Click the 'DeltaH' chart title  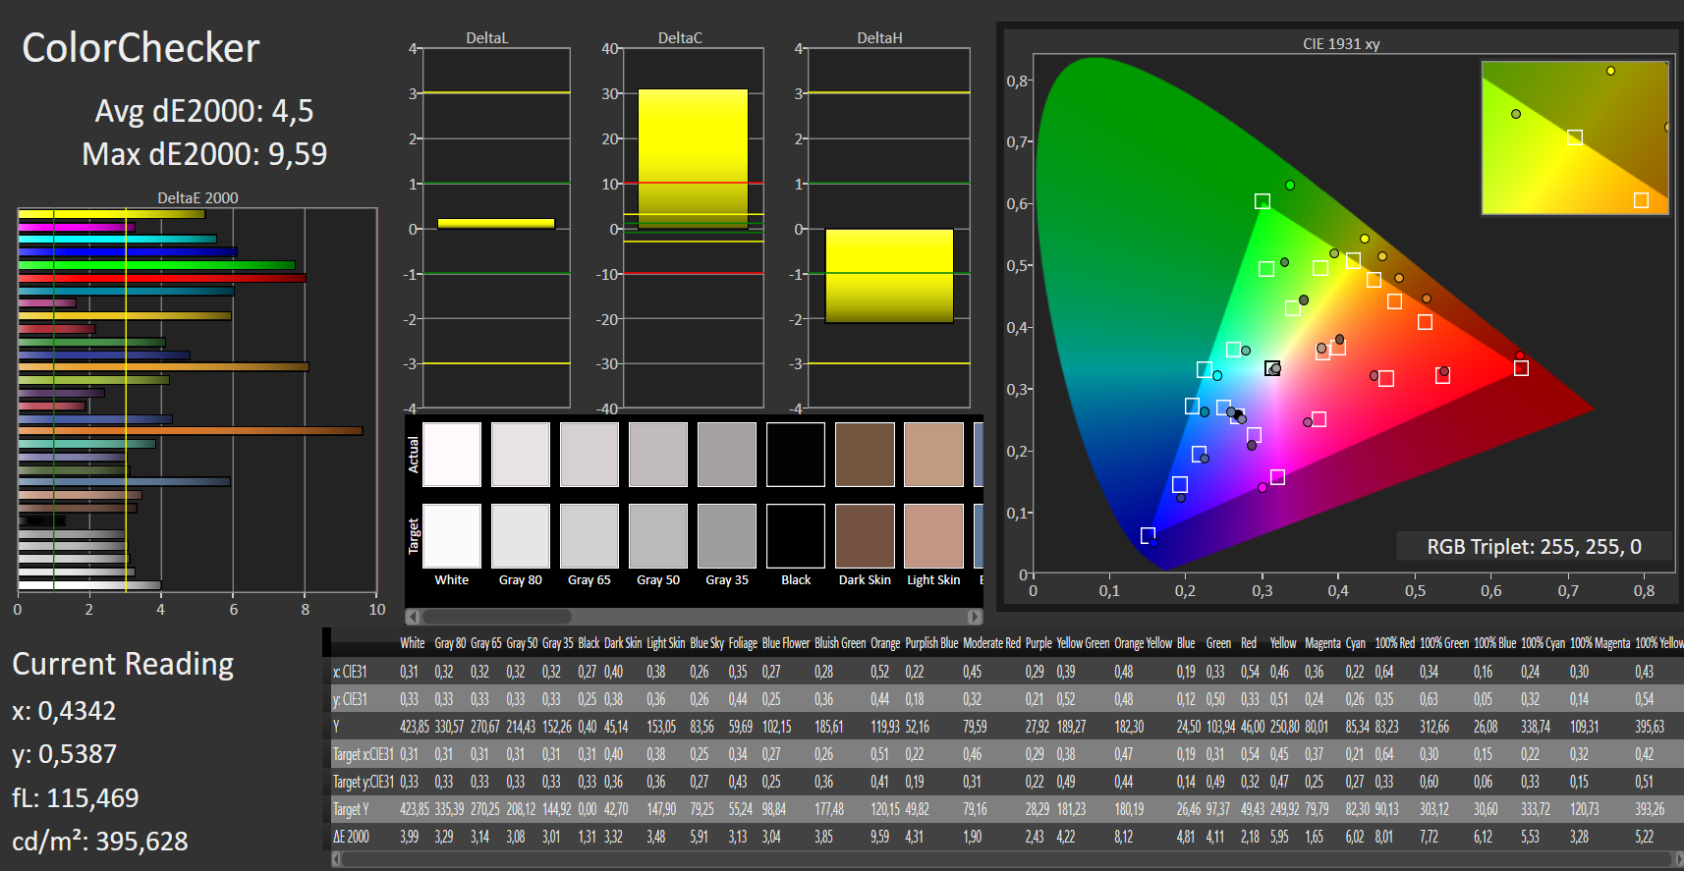coord(879,38)
